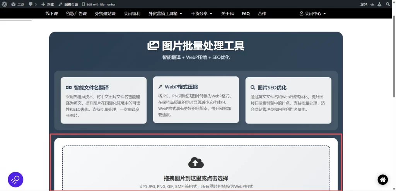
Task: Go to 谷歌广告课 menu item
Action: click(x=76, y=14)
